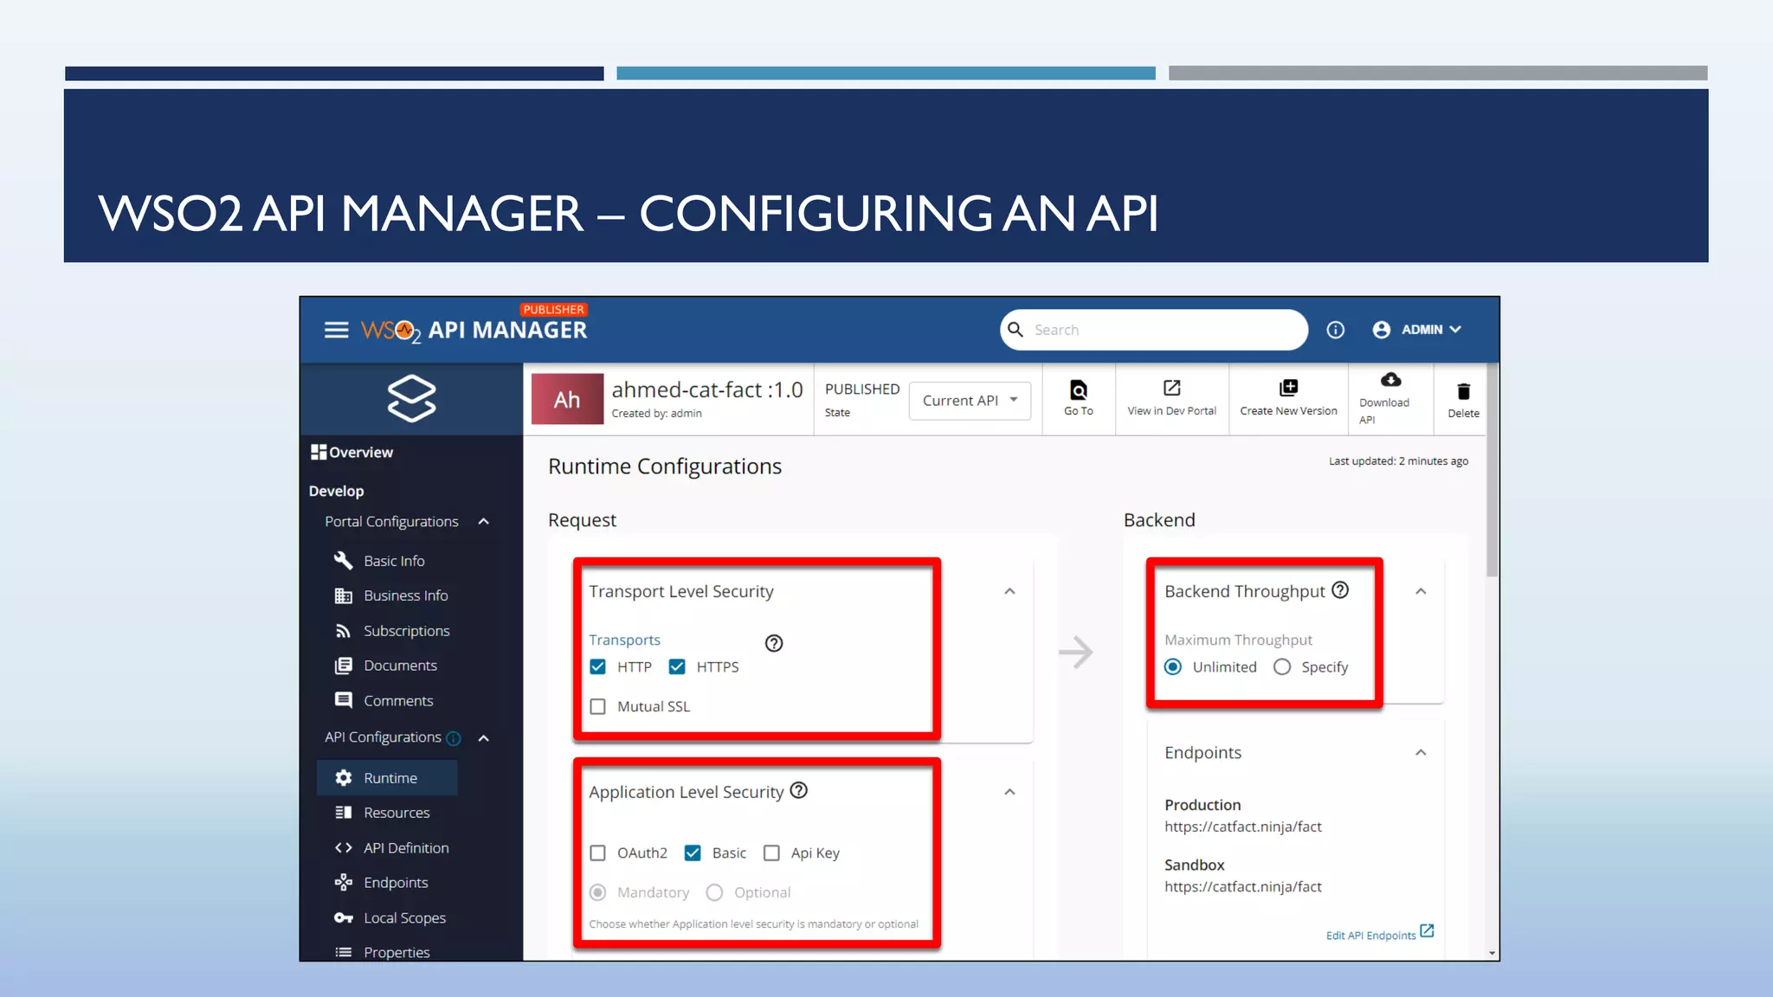Open the Current API dropdown
Viewport: 1773px width, 997px height.
pyautogui.click(x=970, y=401)
